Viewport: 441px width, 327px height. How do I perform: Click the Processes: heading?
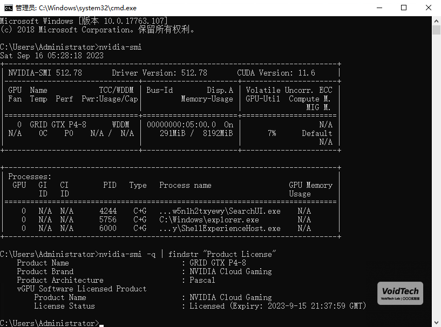(30, 176)
